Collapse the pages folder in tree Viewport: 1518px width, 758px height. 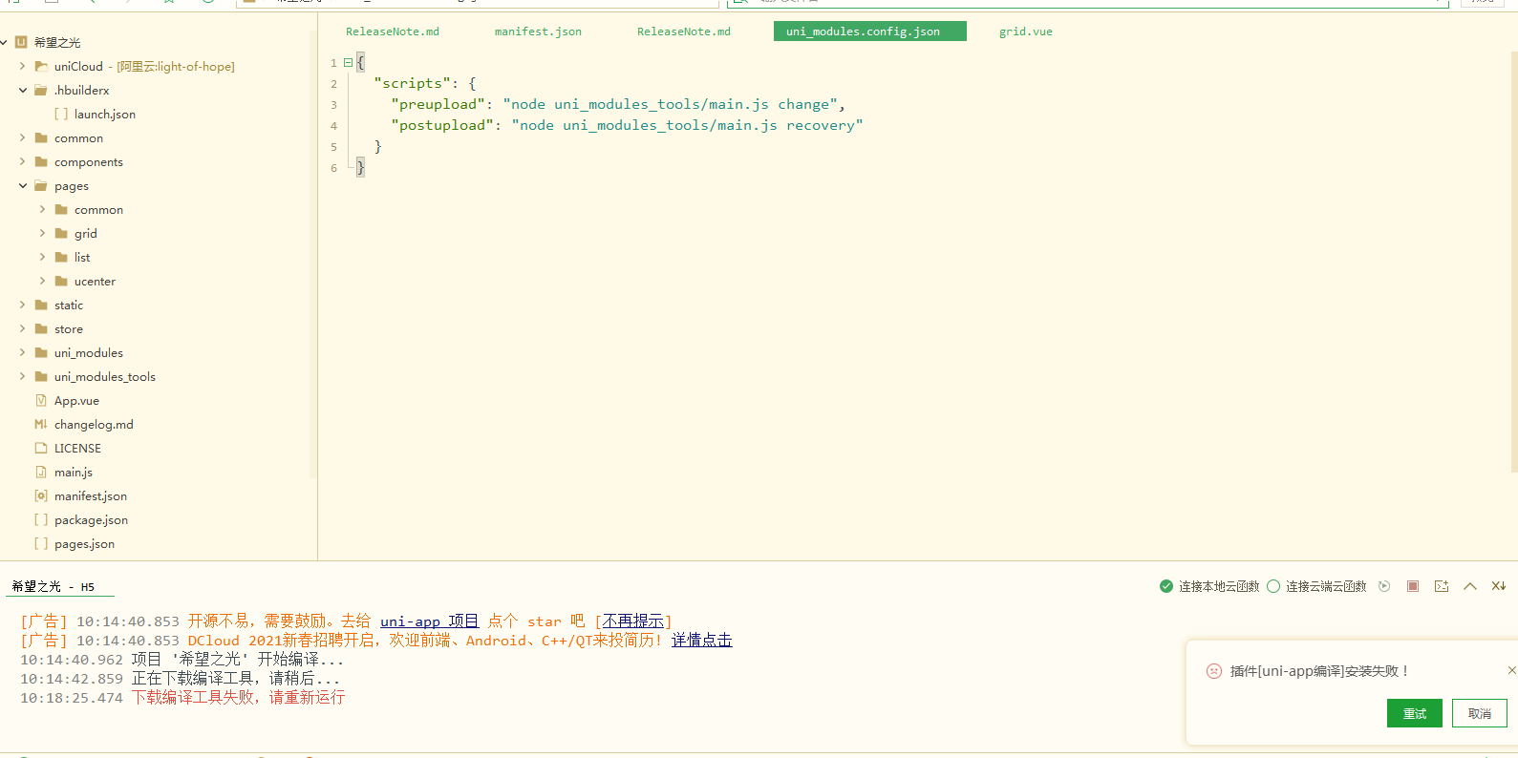tap(23, 186)
